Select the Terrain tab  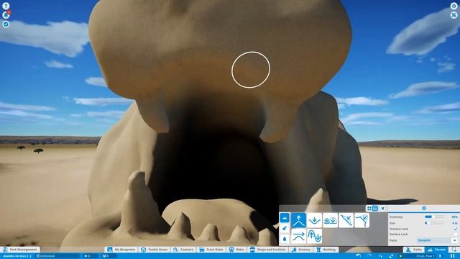(437, 250)
